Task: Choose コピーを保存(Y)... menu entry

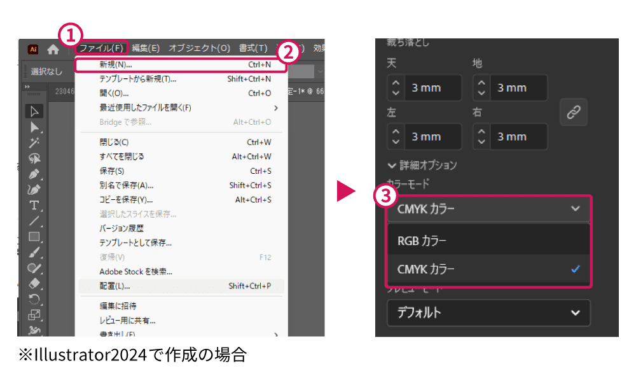Action: [181, 200]
